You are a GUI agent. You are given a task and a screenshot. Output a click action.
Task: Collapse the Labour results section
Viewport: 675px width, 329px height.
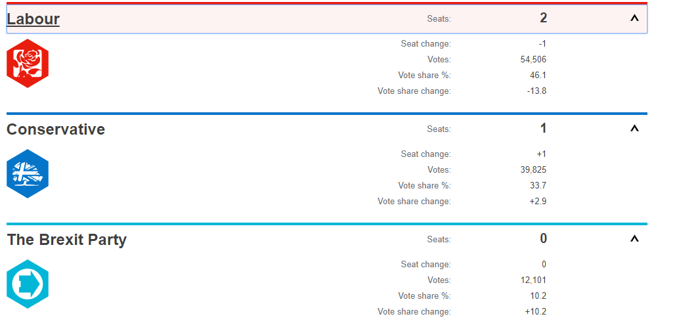634,18
